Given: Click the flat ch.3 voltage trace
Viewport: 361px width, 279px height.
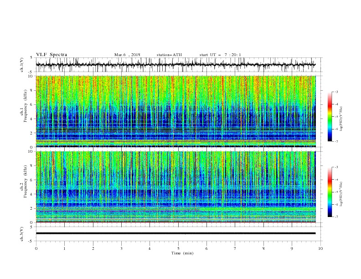Looking at the screenshot, I should coord(175,233).
